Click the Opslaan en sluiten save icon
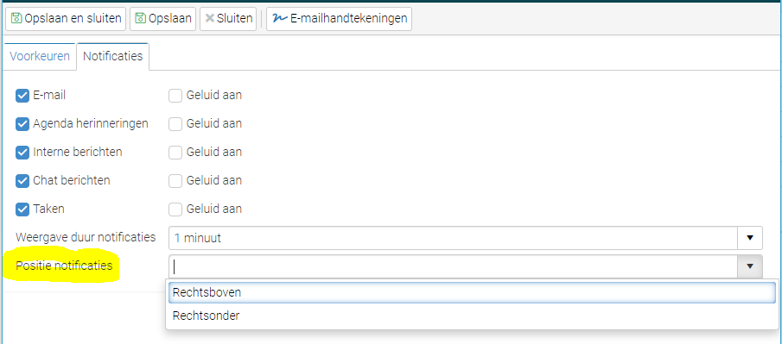The height and width of the screenshot is (344, 782). click(16, 19)
